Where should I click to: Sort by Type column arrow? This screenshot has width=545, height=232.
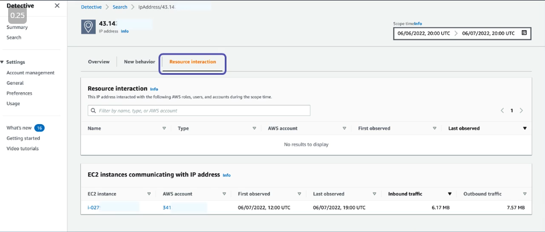pos(254,128)
